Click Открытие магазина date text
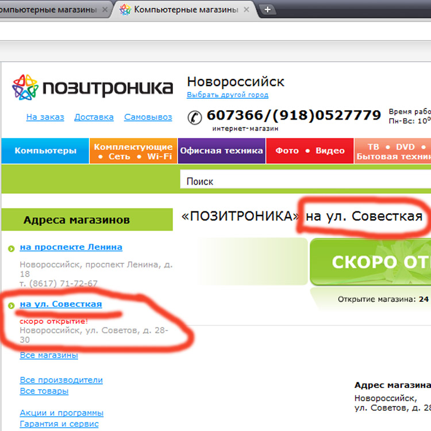This screenshot has width=431, height=431. (383, 299)
